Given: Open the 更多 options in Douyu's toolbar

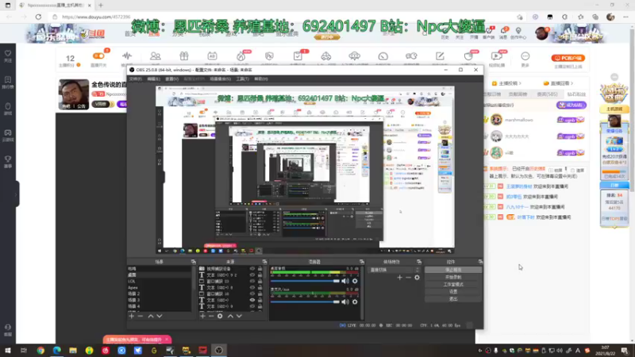Looking at the screenshot, I should point(525,58).
